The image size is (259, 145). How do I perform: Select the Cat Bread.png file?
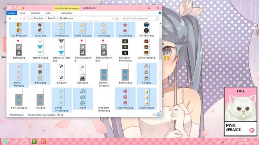pos(19,29)
